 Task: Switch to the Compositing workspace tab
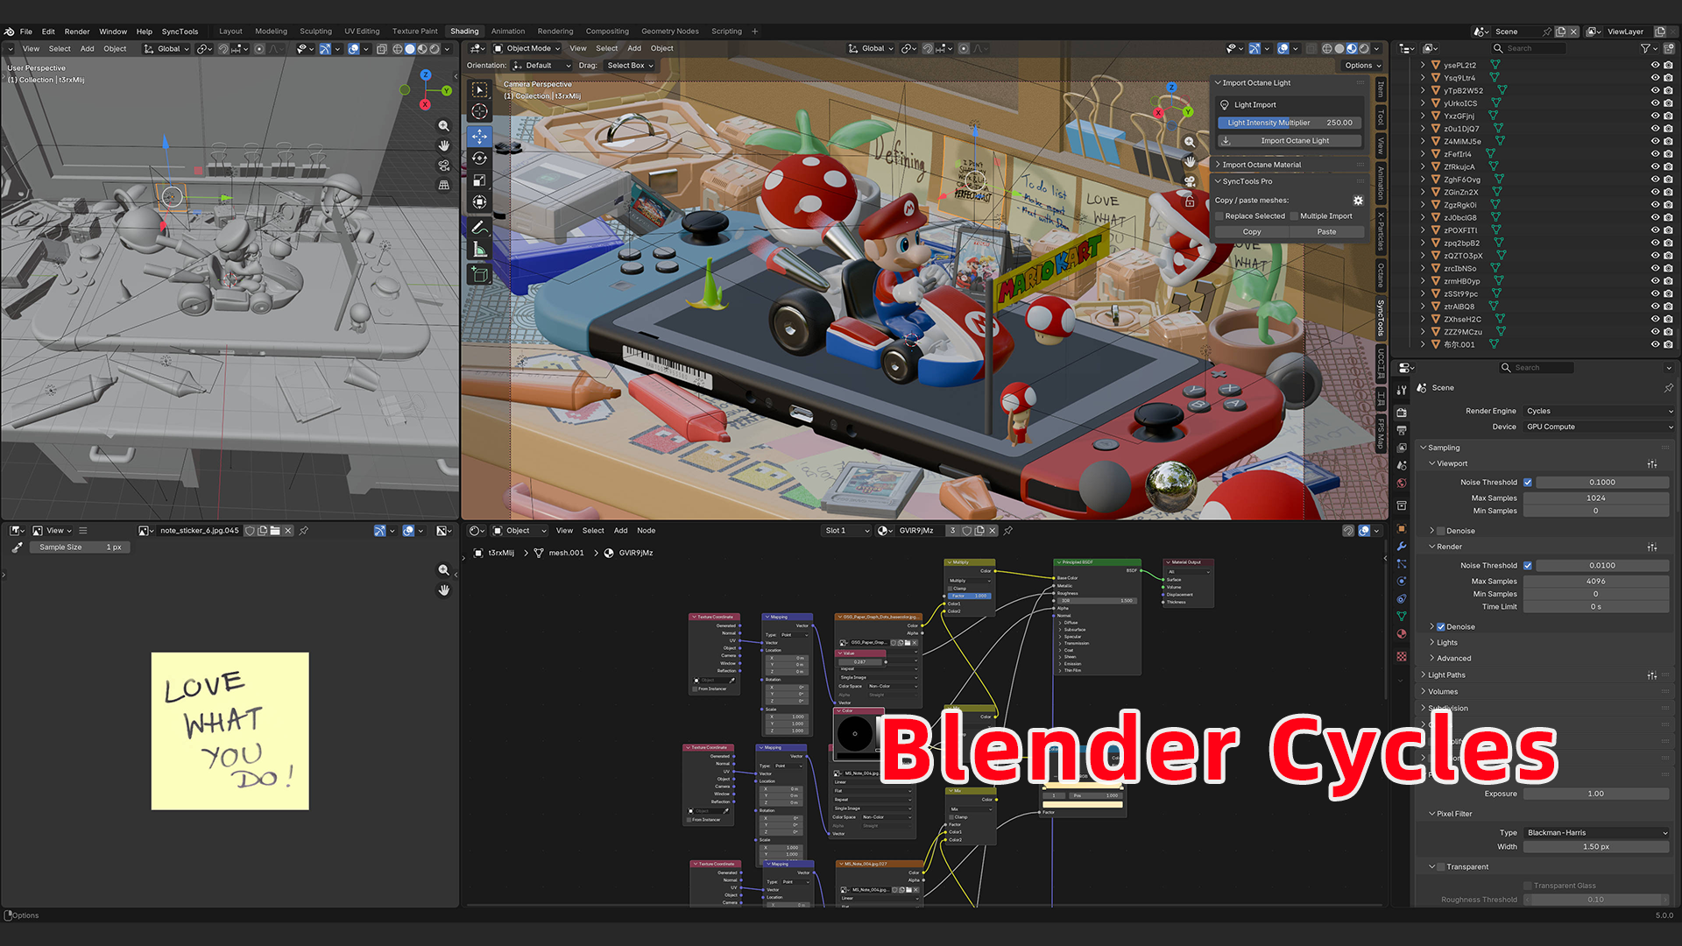(x=606, y=32)
